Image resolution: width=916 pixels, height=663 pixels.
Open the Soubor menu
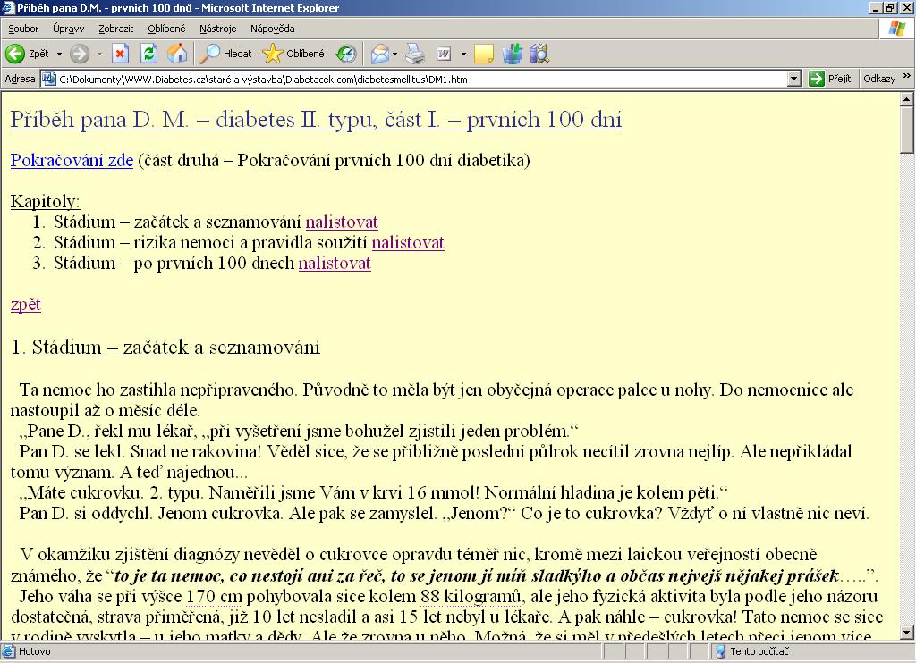(23, 29)
